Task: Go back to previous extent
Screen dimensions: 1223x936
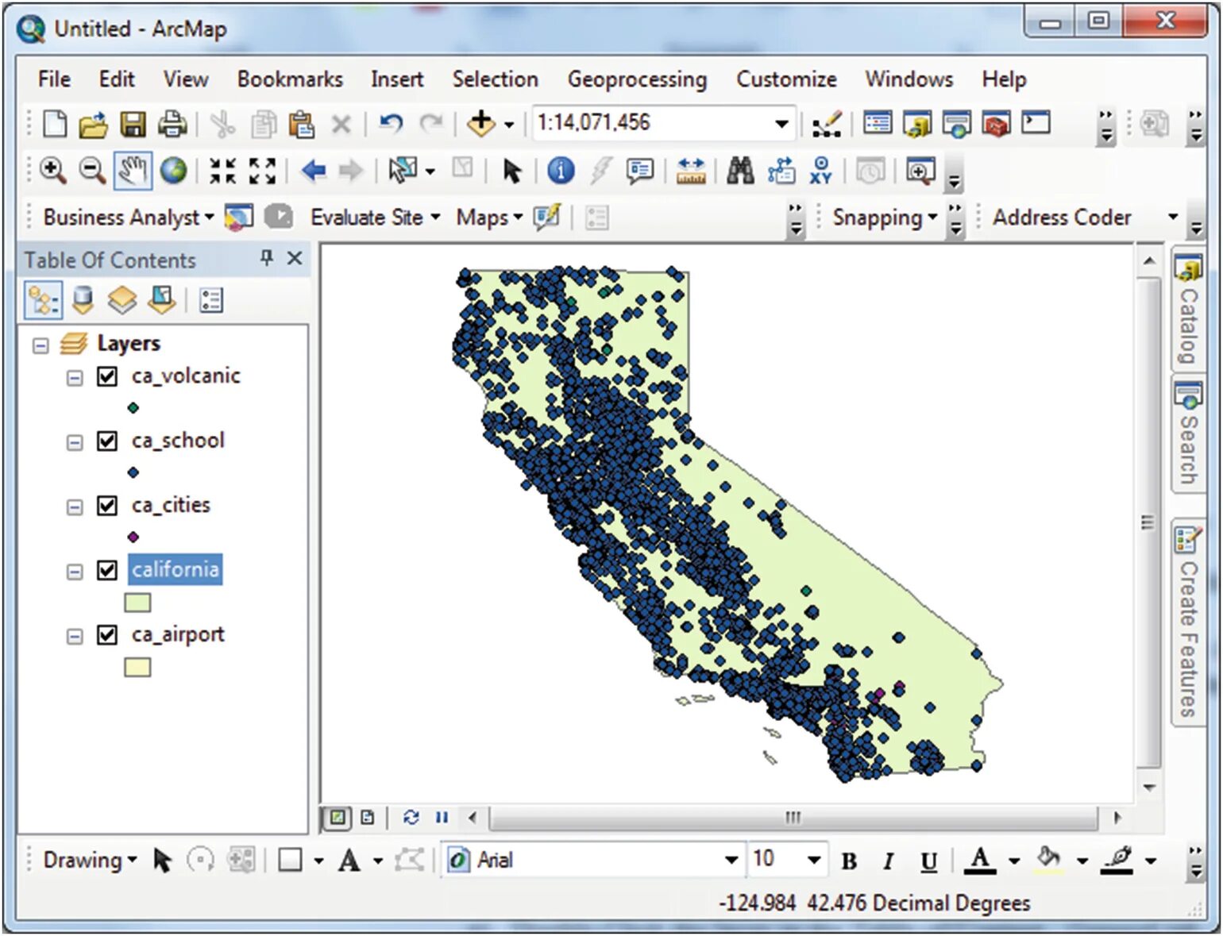Action: [x=314, y=171]
